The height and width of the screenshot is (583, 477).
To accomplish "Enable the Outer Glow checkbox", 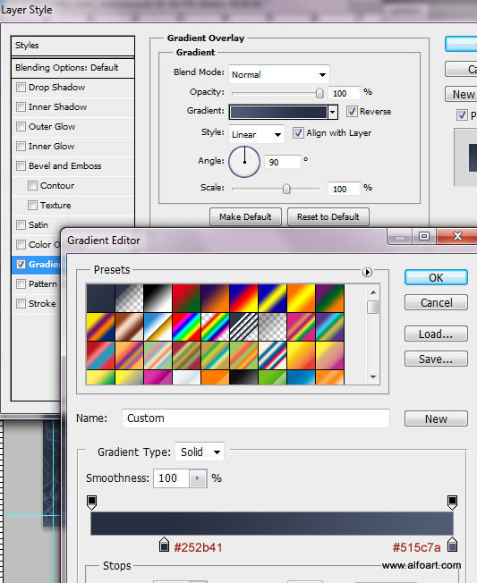I will [x=21, y=126].
